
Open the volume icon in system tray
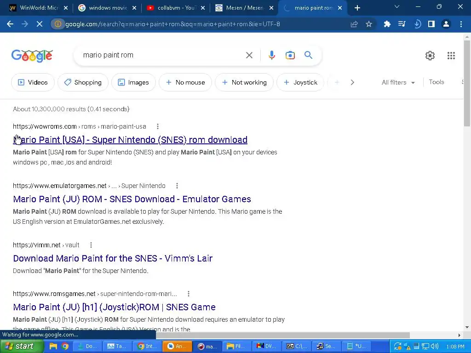tap(435, 347)
